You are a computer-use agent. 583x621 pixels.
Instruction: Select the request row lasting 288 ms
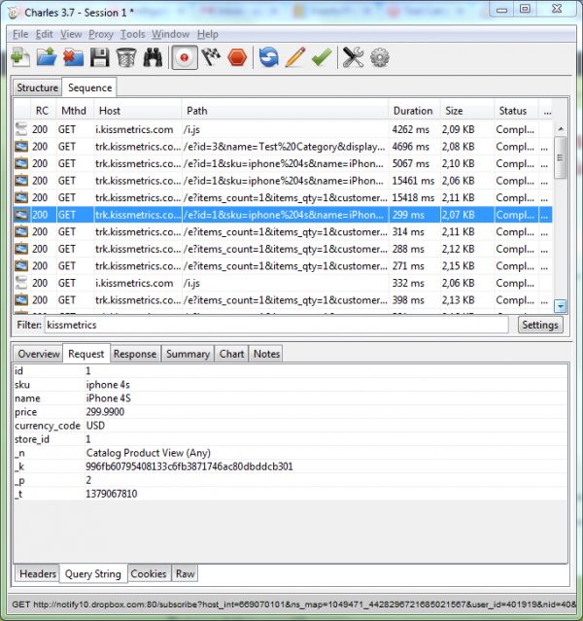pyautogui.click(x=283, y=249)
